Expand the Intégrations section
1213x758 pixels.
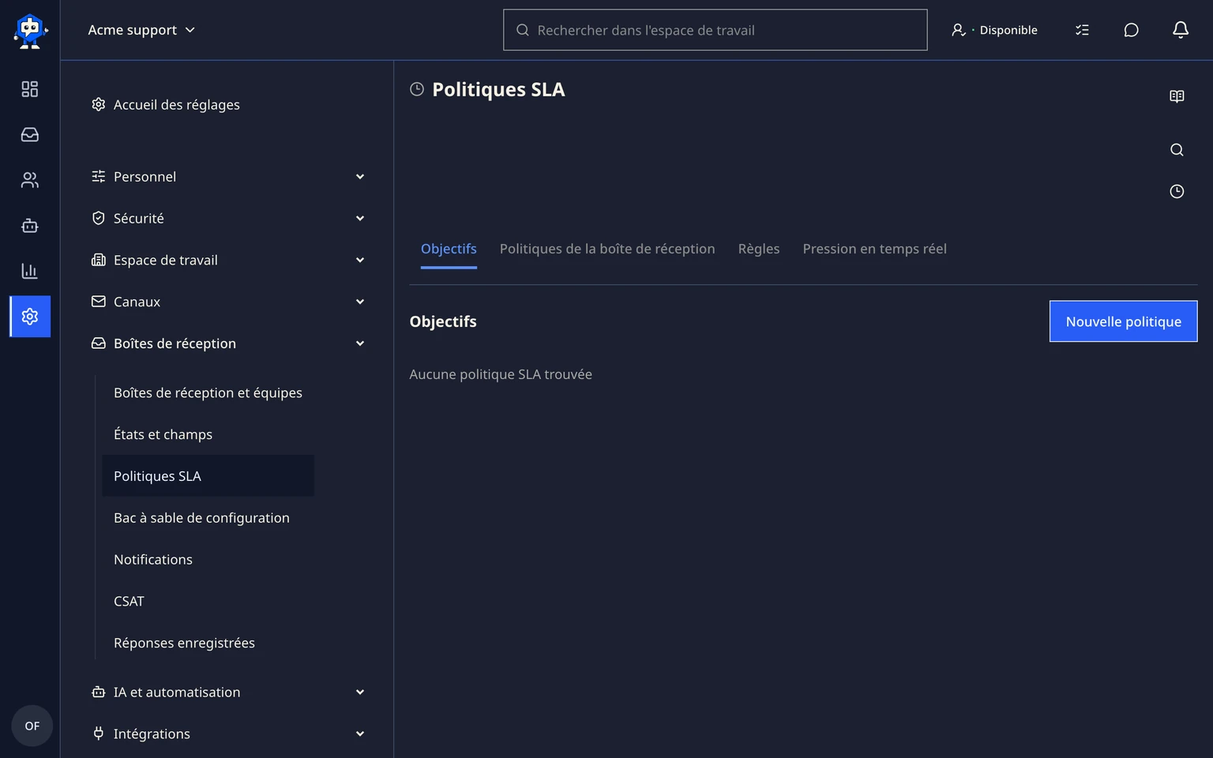click(228, 734)
